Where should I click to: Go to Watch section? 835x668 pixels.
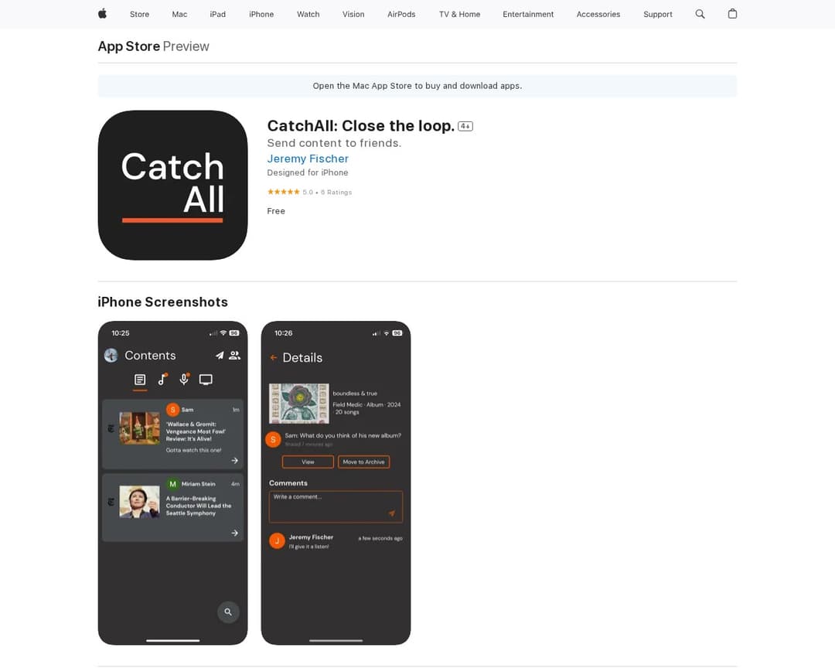(308, 15)
